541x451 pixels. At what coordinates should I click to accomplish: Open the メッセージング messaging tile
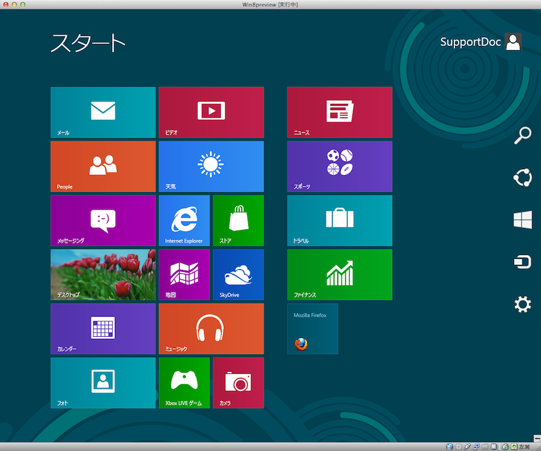[x=103, y=220]
